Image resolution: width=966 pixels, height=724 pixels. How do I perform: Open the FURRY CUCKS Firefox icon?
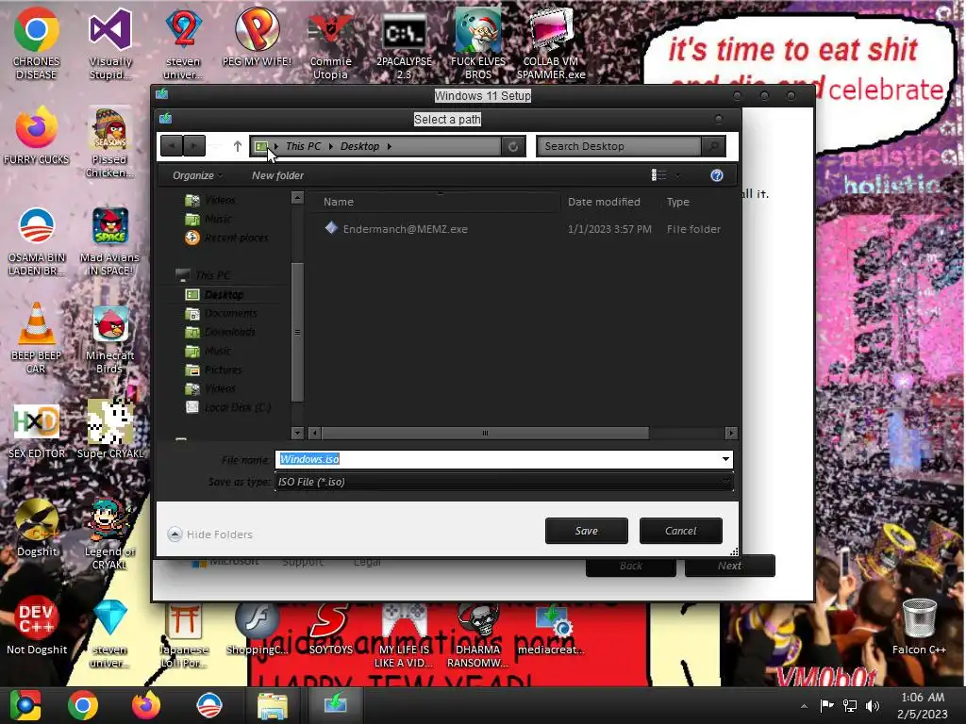[x=37, y=136]
